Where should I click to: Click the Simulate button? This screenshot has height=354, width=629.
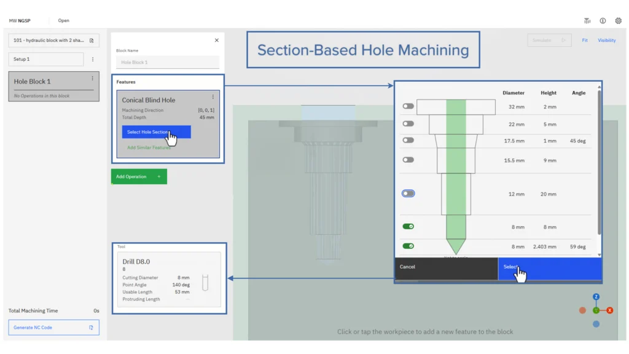(x=549, y=40)
